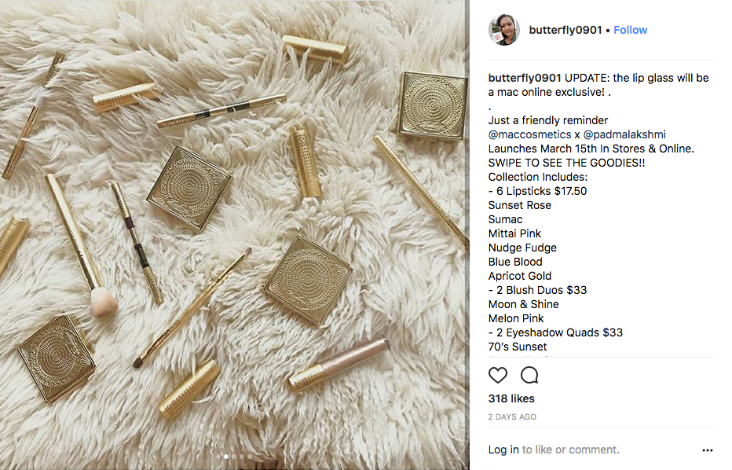
Task: Jump to the first carousel dot
Action: (x=218, y=457)
